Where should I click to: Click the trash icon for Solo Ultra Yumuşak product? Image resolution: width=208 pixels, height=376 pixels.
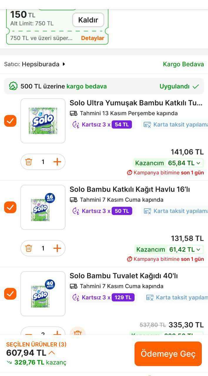click(28, 162)
